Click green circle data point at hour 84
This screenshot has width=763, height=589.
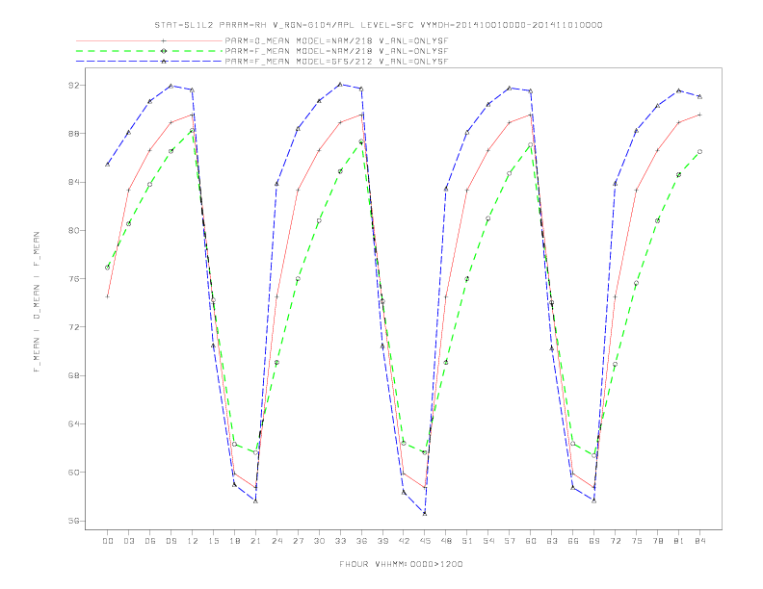[x=699, y=152]
